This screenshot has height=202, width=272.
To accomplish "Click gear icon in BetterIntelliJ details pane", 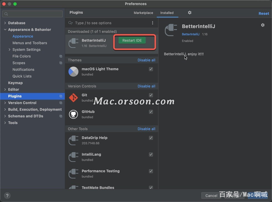I will click(x=263, y=25).
